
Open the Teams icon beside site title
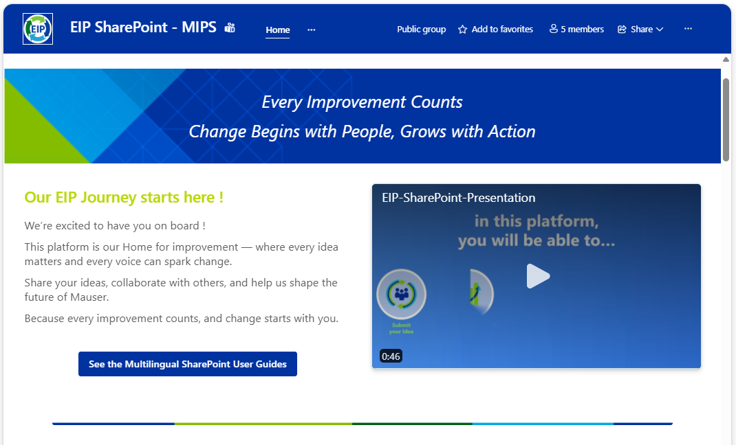[230, 27]
